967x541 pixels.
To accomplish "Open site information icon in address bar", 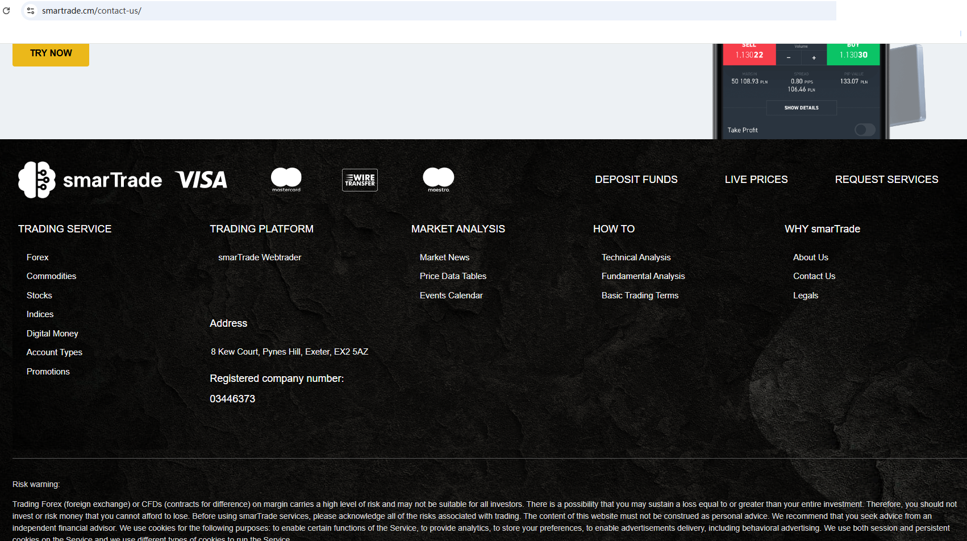I will [31, 11].
